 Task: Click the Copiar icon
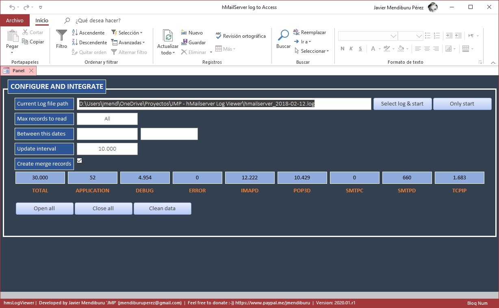tap(25, 41)
